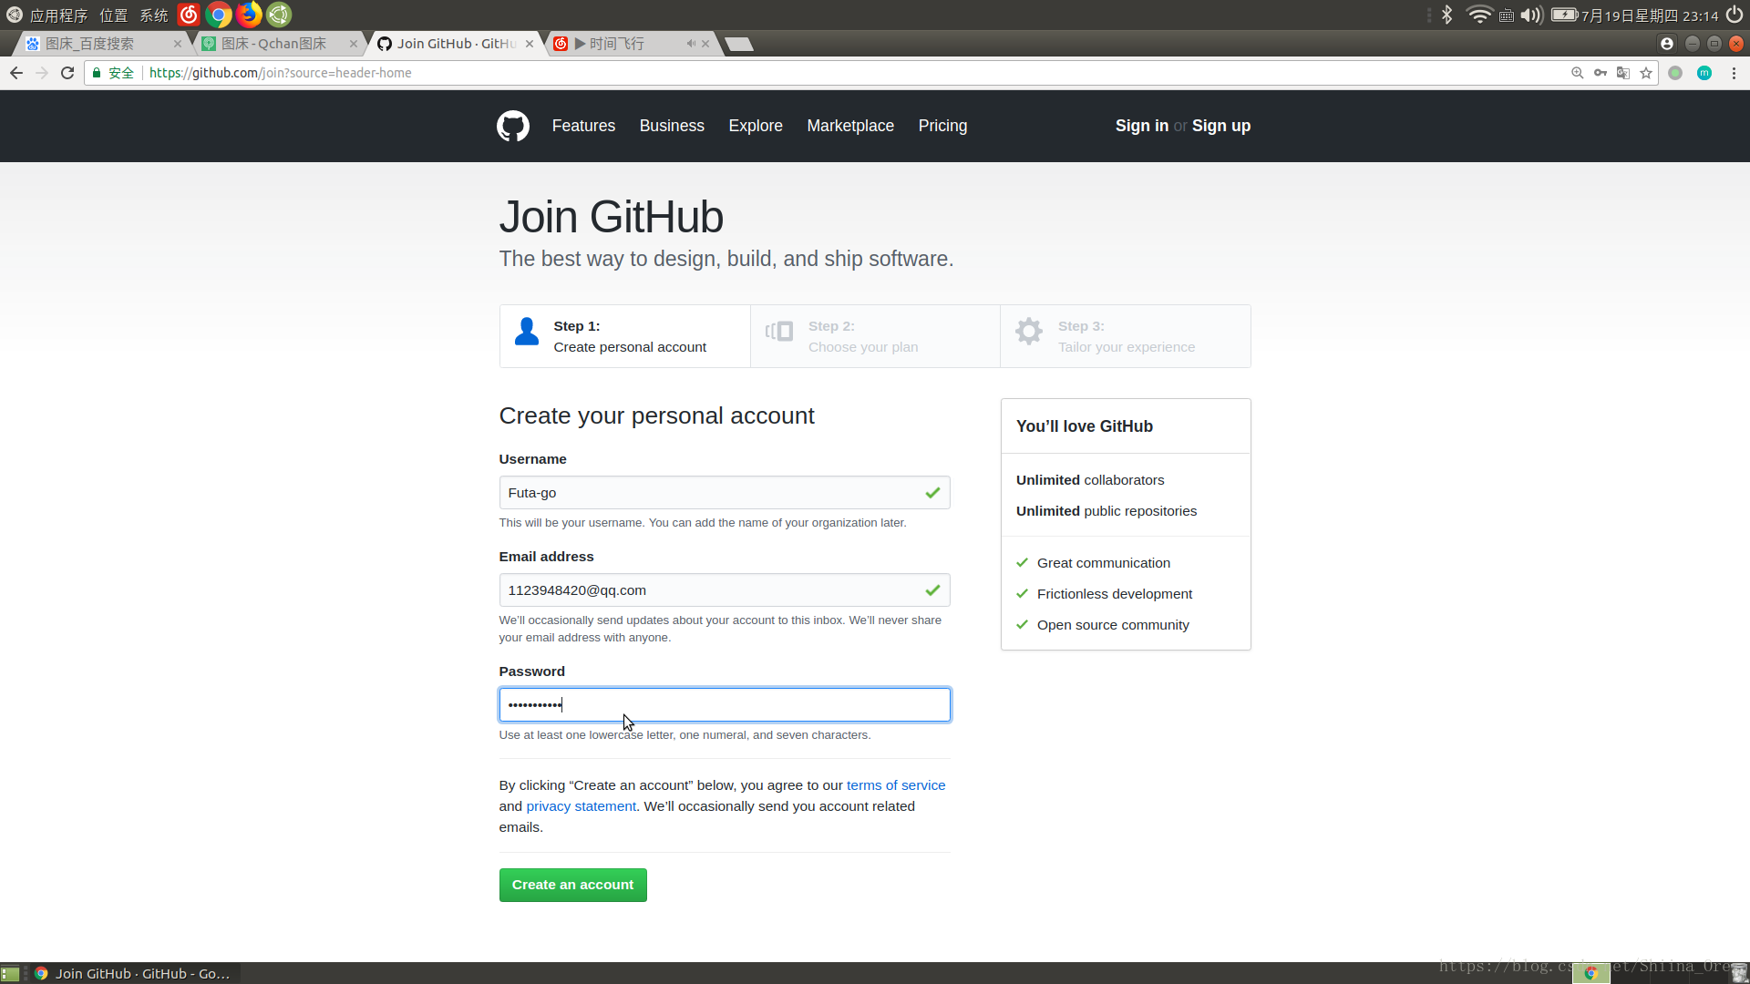Open Chrome three-dot menu

(x=1734, y=73)
